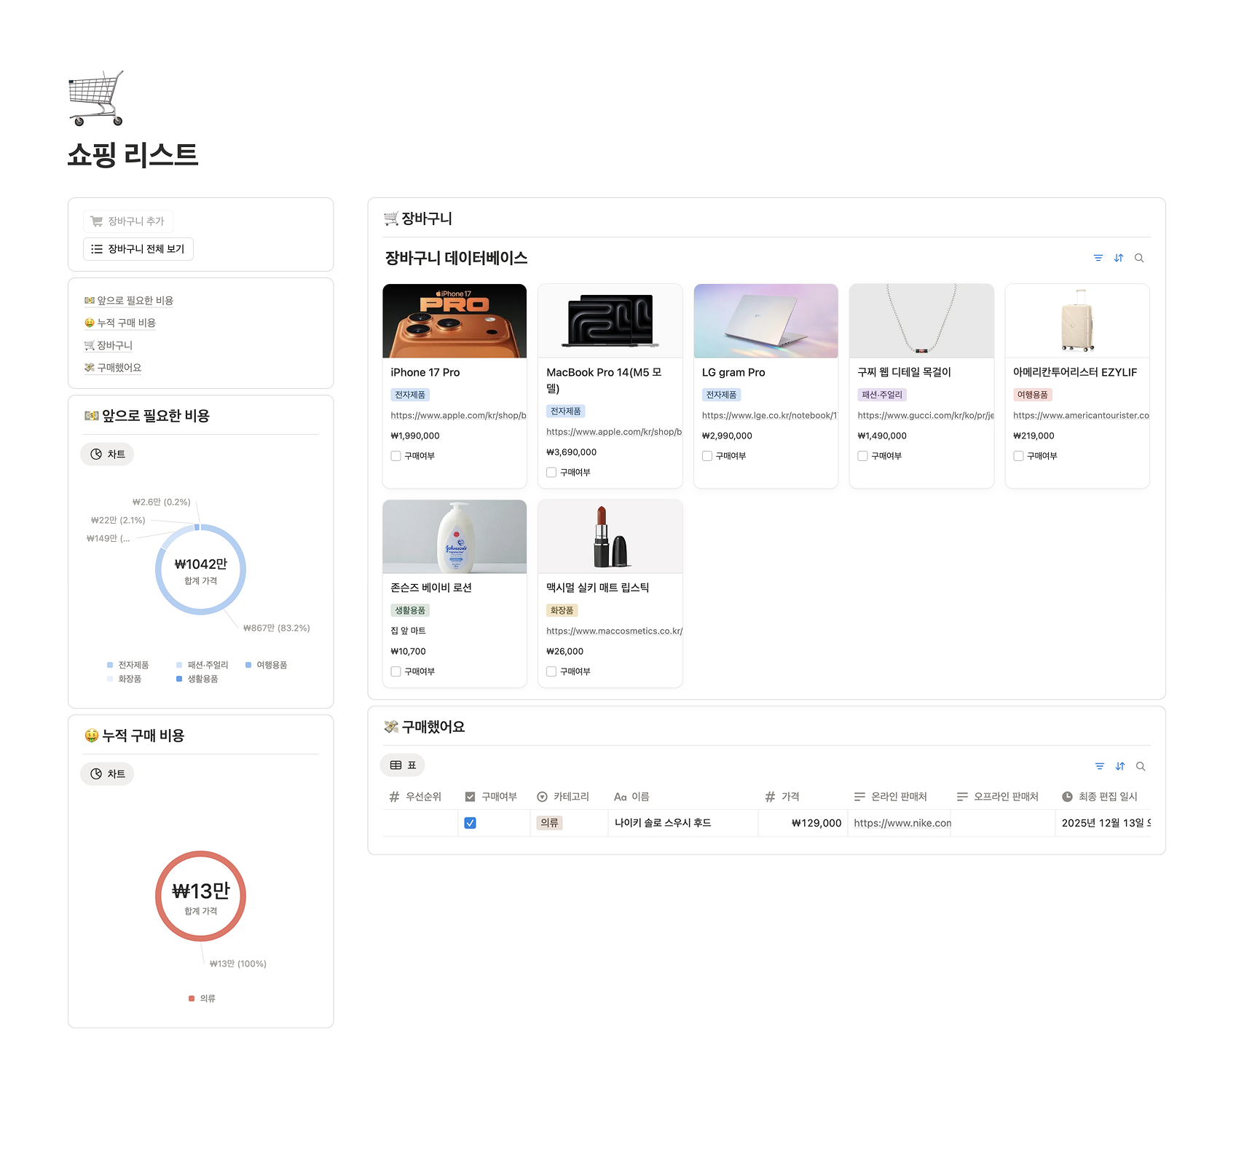The height and width of the screenshot is (1174, 1236).
Task: Click the sort icon in 장바구니 데이터베이스
Action: 1119,258
